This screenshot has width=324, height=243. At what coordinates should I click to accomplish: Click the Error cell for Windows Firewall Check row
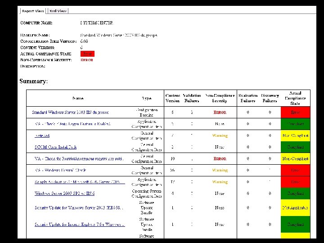click(x=296, y=170)
